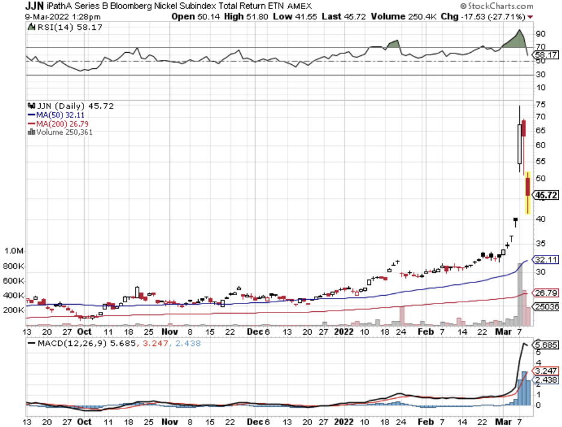The image size is (562, 427).
Task: Click the RSI mountain icon beside legend
Action: (x=32, y=27)
